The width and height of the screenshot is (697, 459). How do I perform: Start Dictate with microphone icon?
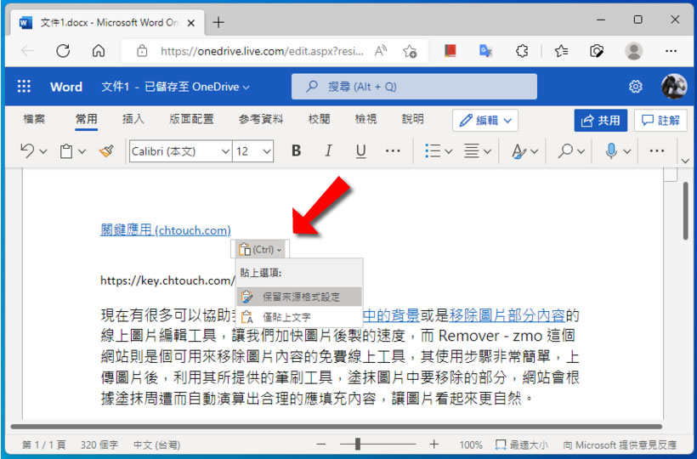(612, 151)
